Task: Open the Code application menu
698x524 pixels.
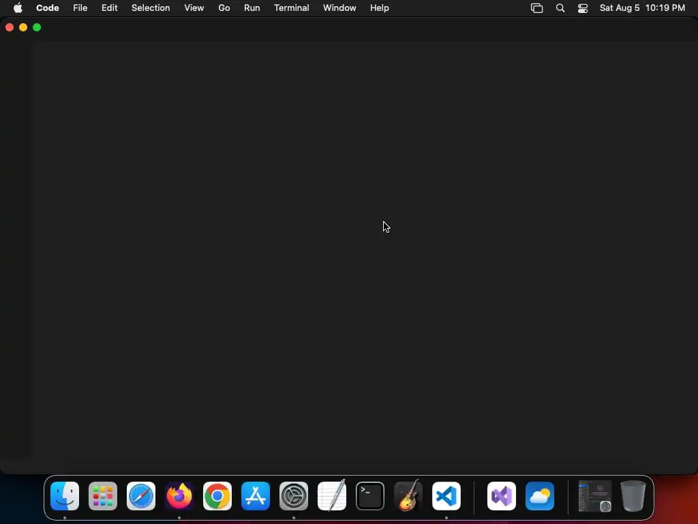Action: coord(48,8)
